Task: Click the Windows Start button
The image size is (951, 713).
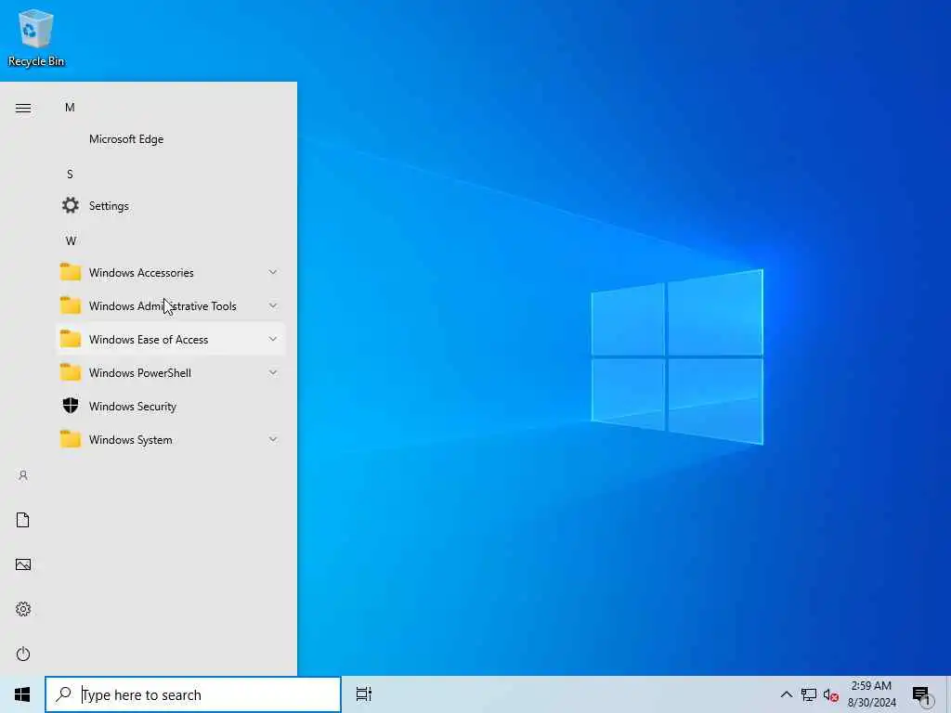Action: coord(22,694)
